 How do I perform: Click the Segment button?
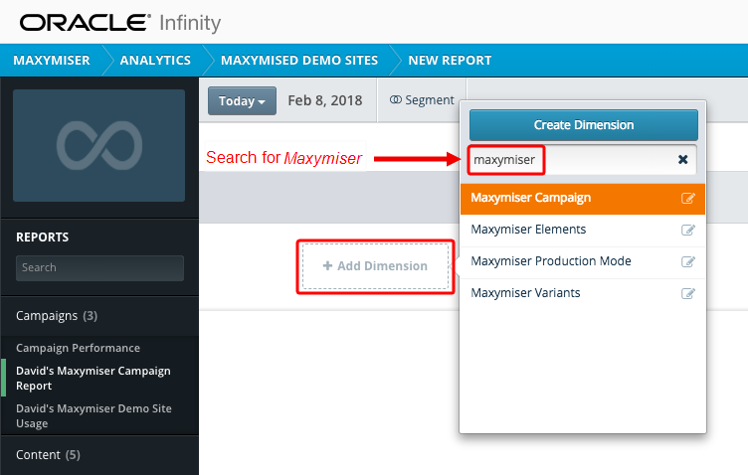(422, 100)
